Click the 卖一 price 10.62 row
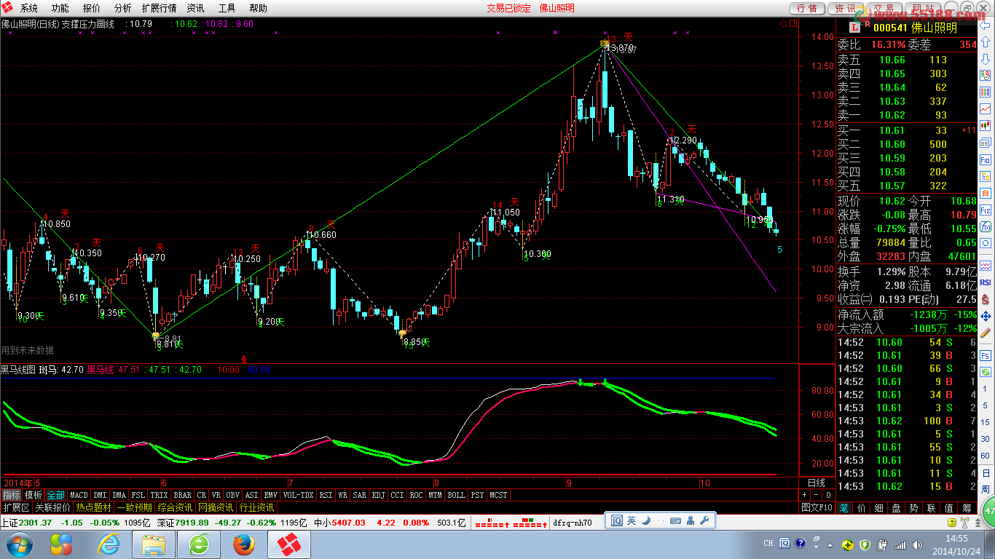This screenshot has height=559, width=995. click(907, 115)
